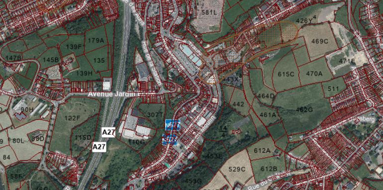Screen dimensions: 383x190
Task: Select parcel 469C
Action: tap(319, 41)
